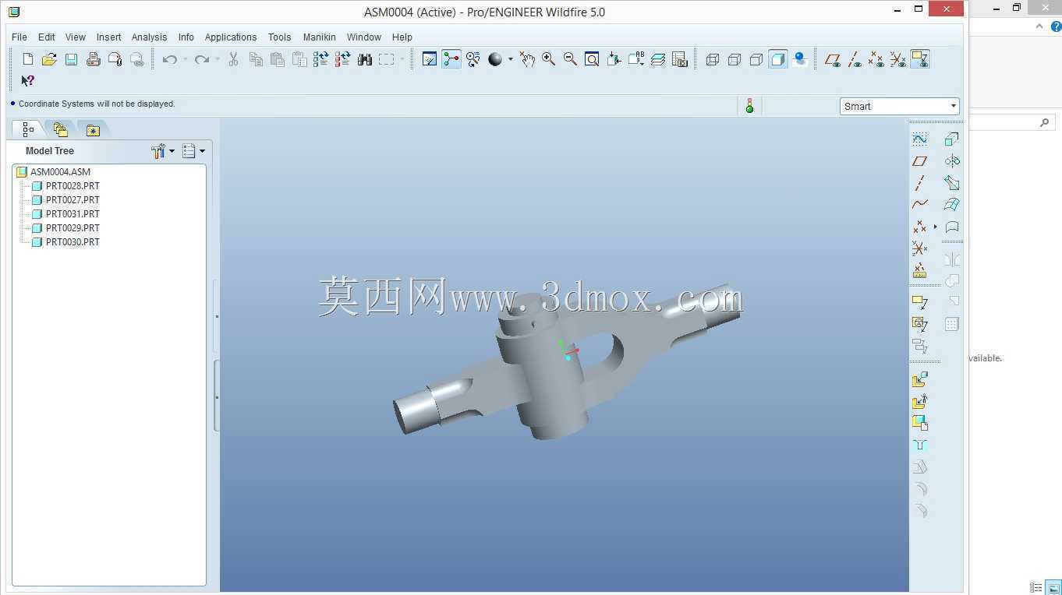Open the File menu
Image resolution: width=1062 pixels, height=595 pixels.
pos(19,37)
